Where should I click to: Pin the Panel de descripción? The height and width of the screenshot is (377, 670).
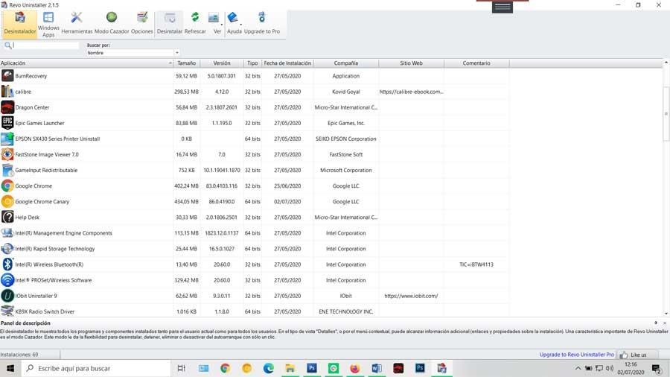[x=655, y=323]
